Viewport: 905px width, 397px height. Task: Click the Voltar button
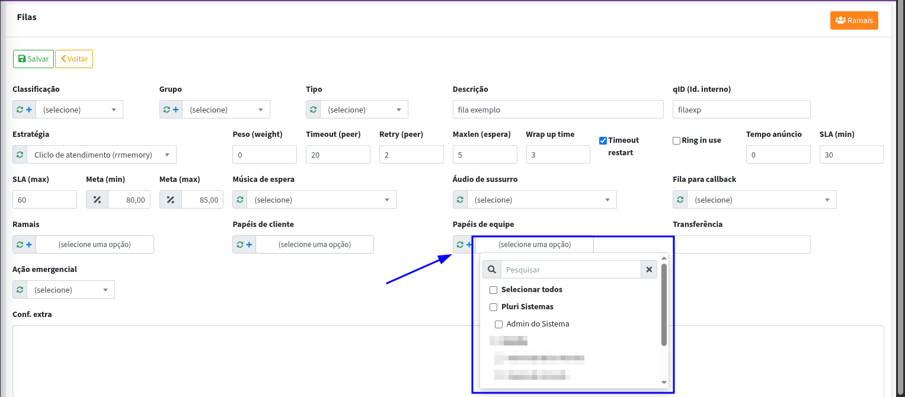pyautogui.click(x=74, y=59)
